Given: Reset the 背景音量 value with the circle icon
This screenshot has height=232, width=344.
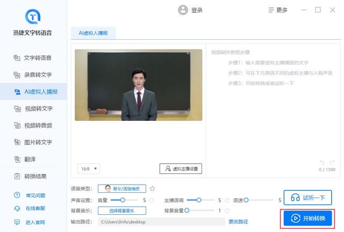Looking at the screenshot, I should 227,211.
